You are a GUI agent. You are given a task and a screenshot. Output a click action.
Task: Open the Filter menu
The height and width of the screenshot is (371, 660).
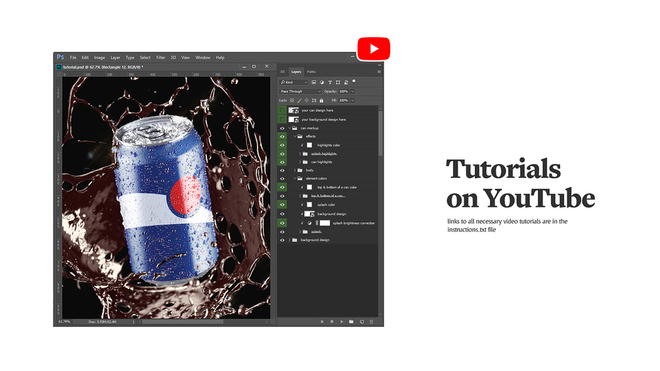tap(161, 58)
